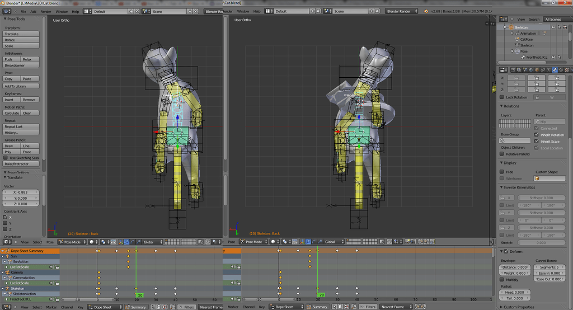Click Insert keyframes button
The width and height of the screenshot is (573, 310).
[11, 100]
